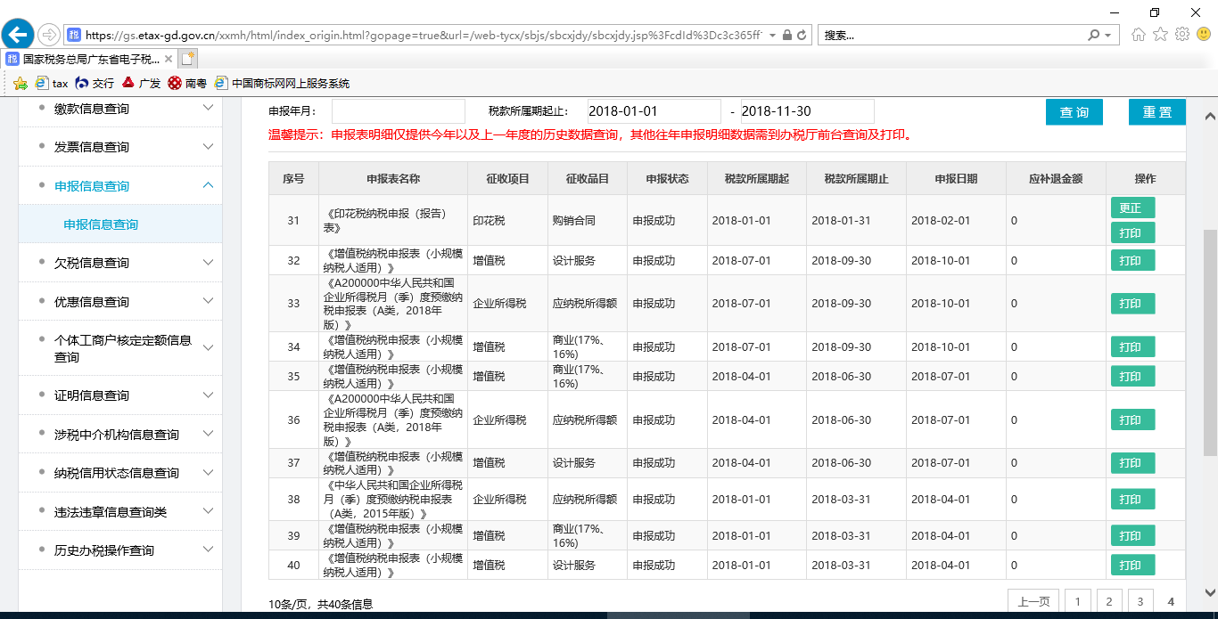
Task: Click the end date field 2018-11-30
Action: pos(808,111)
